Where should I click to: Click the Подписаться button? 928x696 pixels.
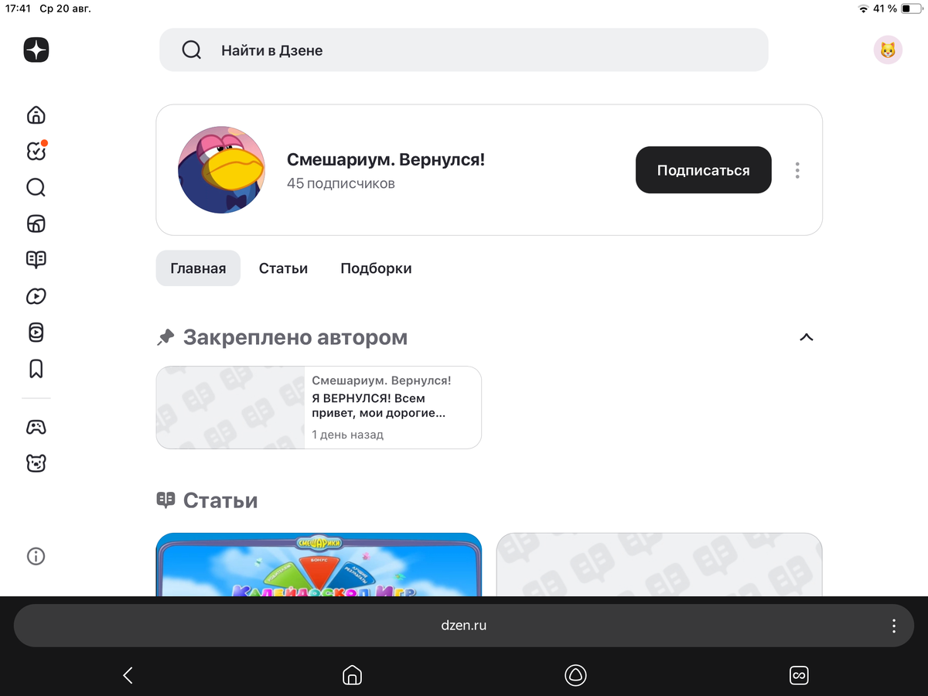coord(704,170)
